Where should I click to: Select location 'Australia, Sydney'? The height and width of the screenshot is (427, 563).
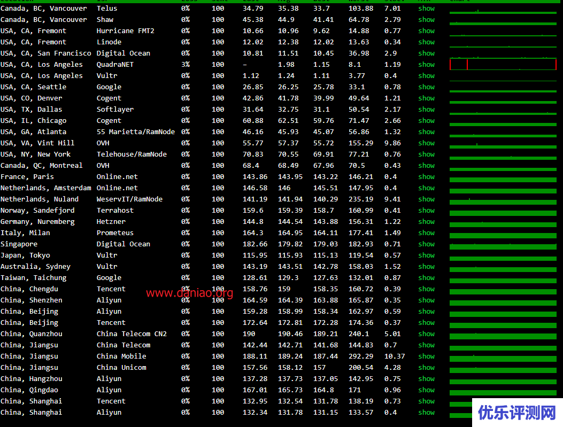coord(35,267)
